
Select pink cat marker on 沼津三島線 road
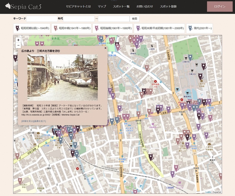17,156
